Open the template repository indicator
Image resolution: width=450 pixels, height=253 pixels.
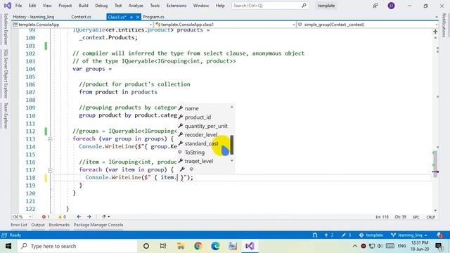(x=371, y=235)
